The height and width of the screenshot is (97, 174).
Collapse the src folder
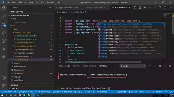[14, 26]
